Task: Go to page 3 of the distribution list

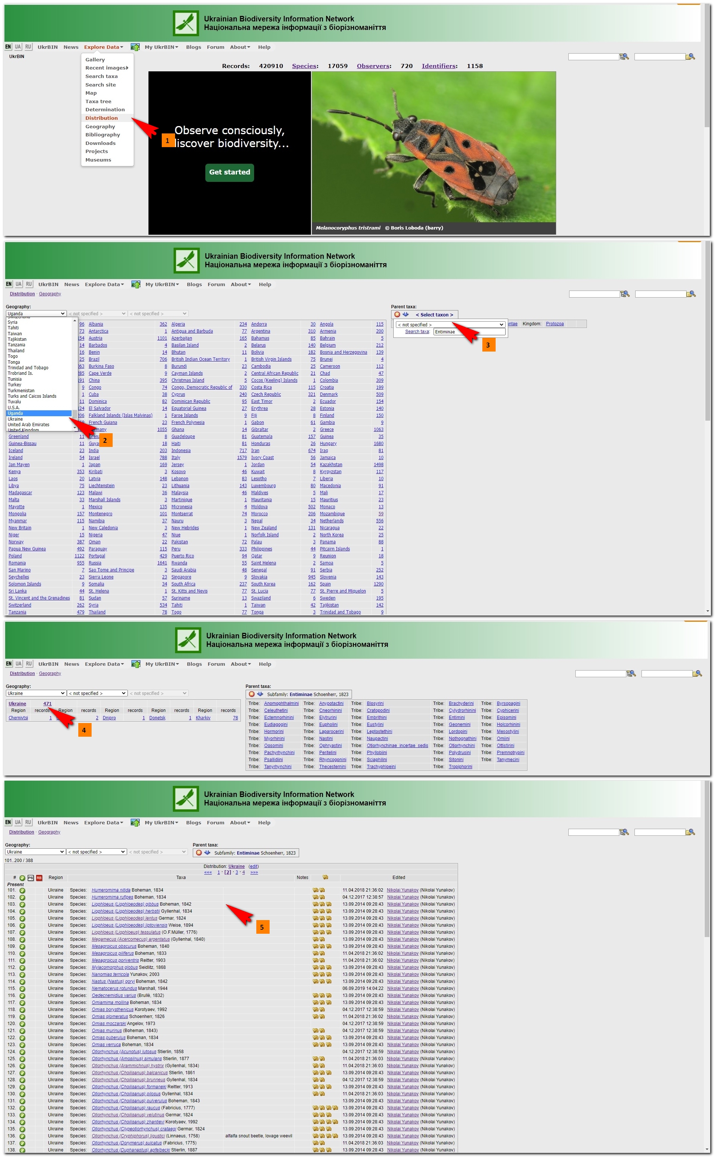Action: [237, 872]
